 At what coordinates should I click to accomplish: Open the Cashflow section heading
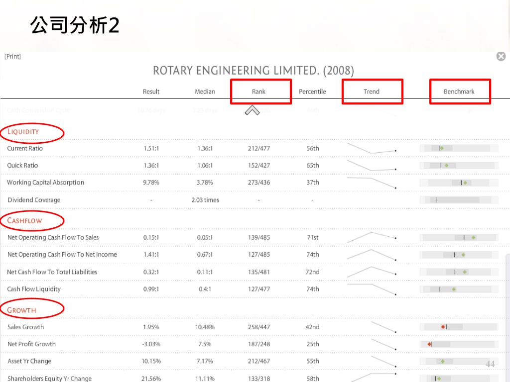[25, 220]
